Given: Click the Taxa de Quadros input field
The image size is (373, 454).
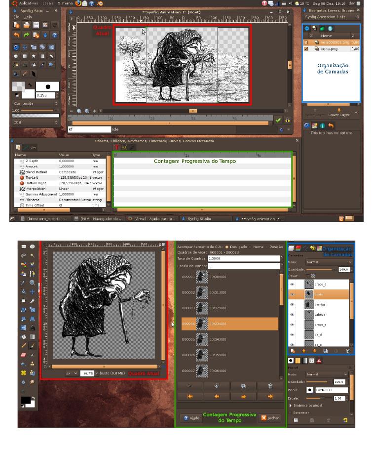Looking at the screenshot, I should (x=243, y=258).
